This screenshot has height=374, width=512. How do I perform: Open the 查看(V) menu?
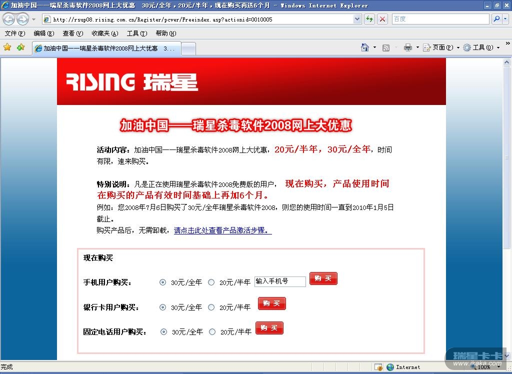click(x=73, y=33)
